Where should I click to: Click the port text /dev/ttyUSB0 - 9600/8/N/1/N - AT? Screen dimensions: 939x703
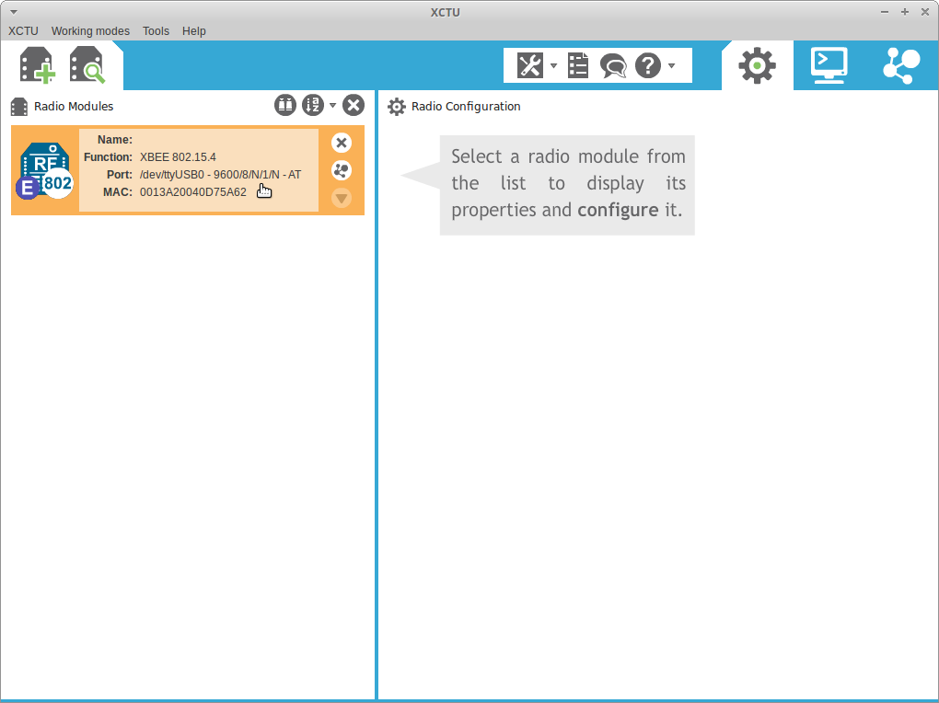pyautogui.click(x=220, y=175)
